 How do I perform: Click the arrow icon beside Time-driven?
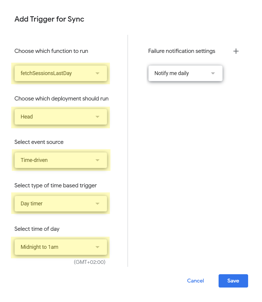coord(97,160)
